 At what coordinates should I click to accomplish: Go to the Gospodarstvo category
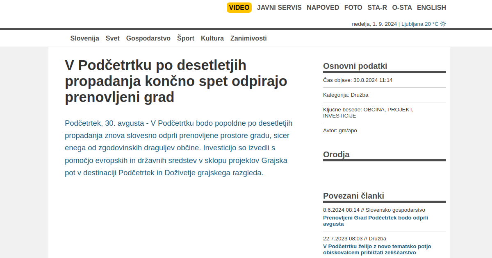coord(148,38)
